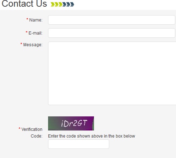Focus the verification code entry box

click(78, 144)
